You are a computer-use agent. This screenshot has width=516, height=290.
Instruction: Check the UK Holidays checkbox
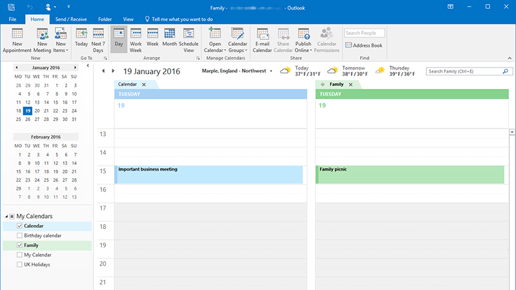coord(19,264)
